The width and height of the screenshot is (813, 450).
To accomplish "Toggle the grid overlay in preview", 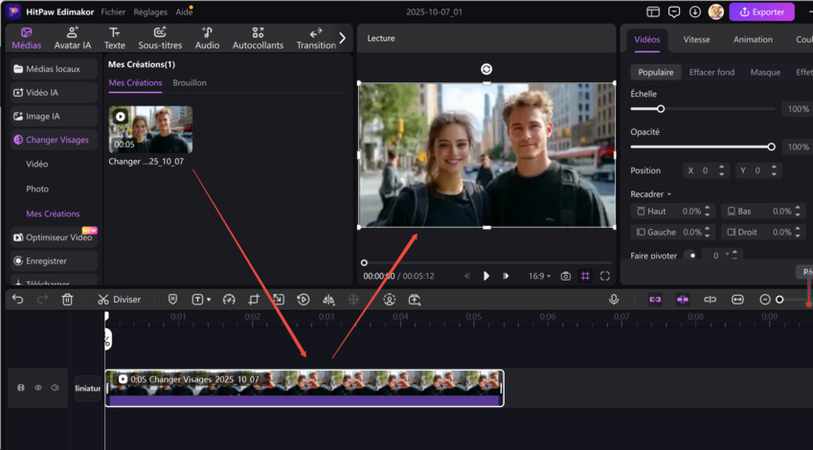I will click(585, 276).
